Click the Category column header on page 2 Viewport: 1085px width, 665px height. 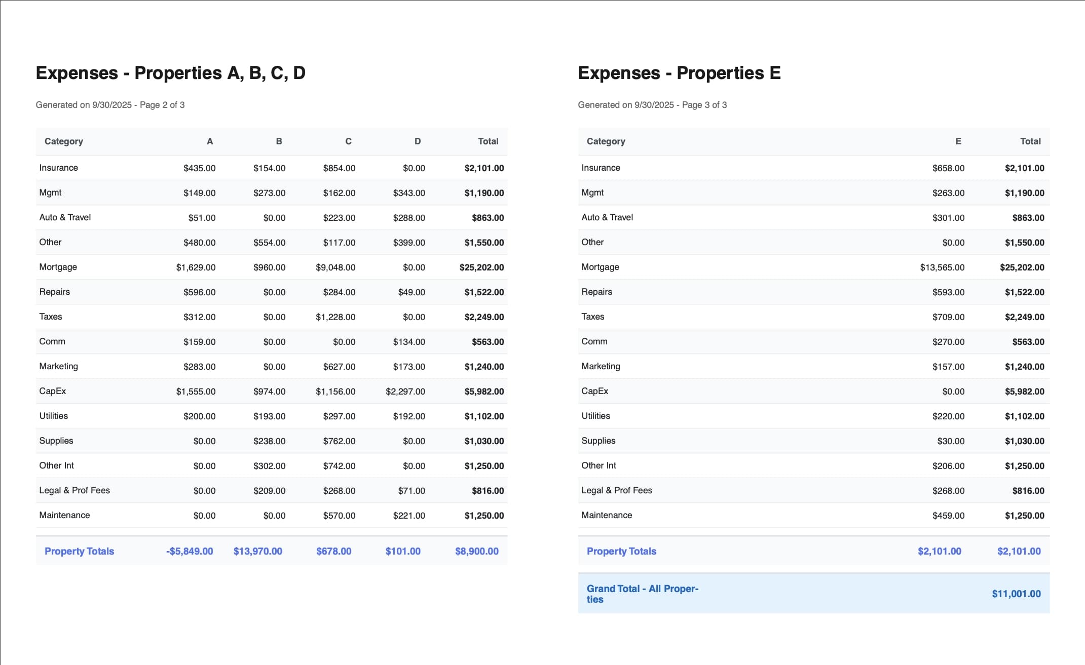pyautogui.click(x=64, y=141)
